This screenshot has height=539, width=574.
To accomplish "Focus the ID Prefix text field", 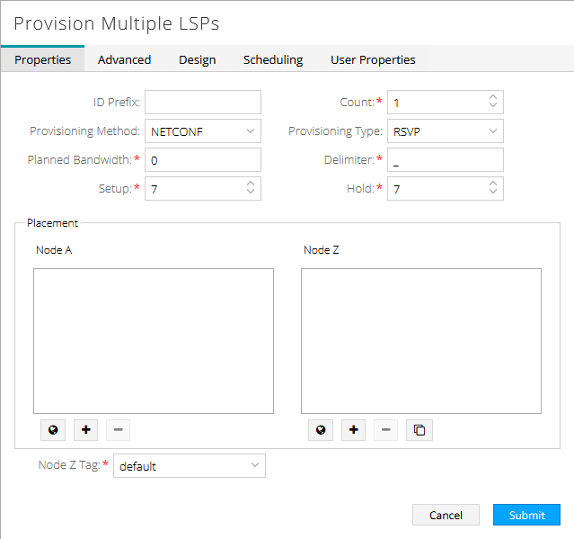I will 202,102.
